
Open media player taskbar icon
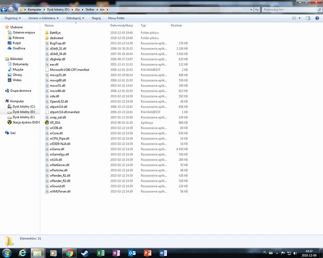[53, 253]
